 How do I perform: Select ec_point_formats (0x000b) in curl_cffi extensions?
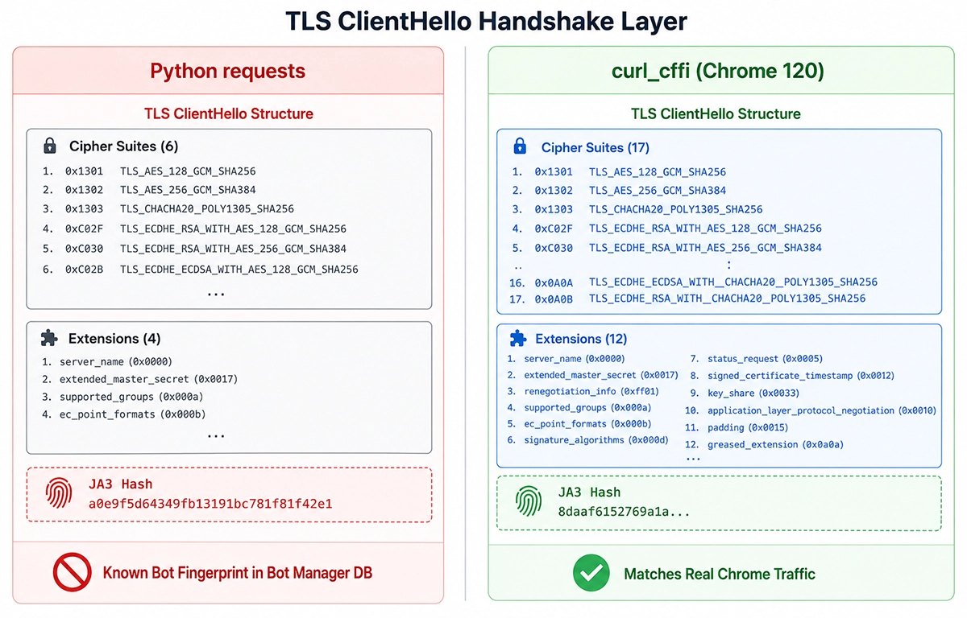(x=587, y=424)
